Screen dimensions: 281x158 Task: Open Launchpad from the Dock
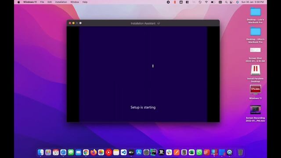pyautogui.click(x=48, y=152)
